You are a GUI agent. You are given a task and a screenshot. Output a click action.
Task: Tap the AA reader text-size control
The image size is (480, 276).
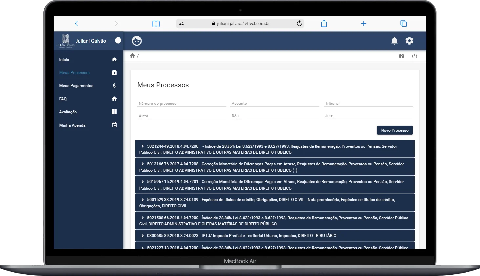[181, 24]
